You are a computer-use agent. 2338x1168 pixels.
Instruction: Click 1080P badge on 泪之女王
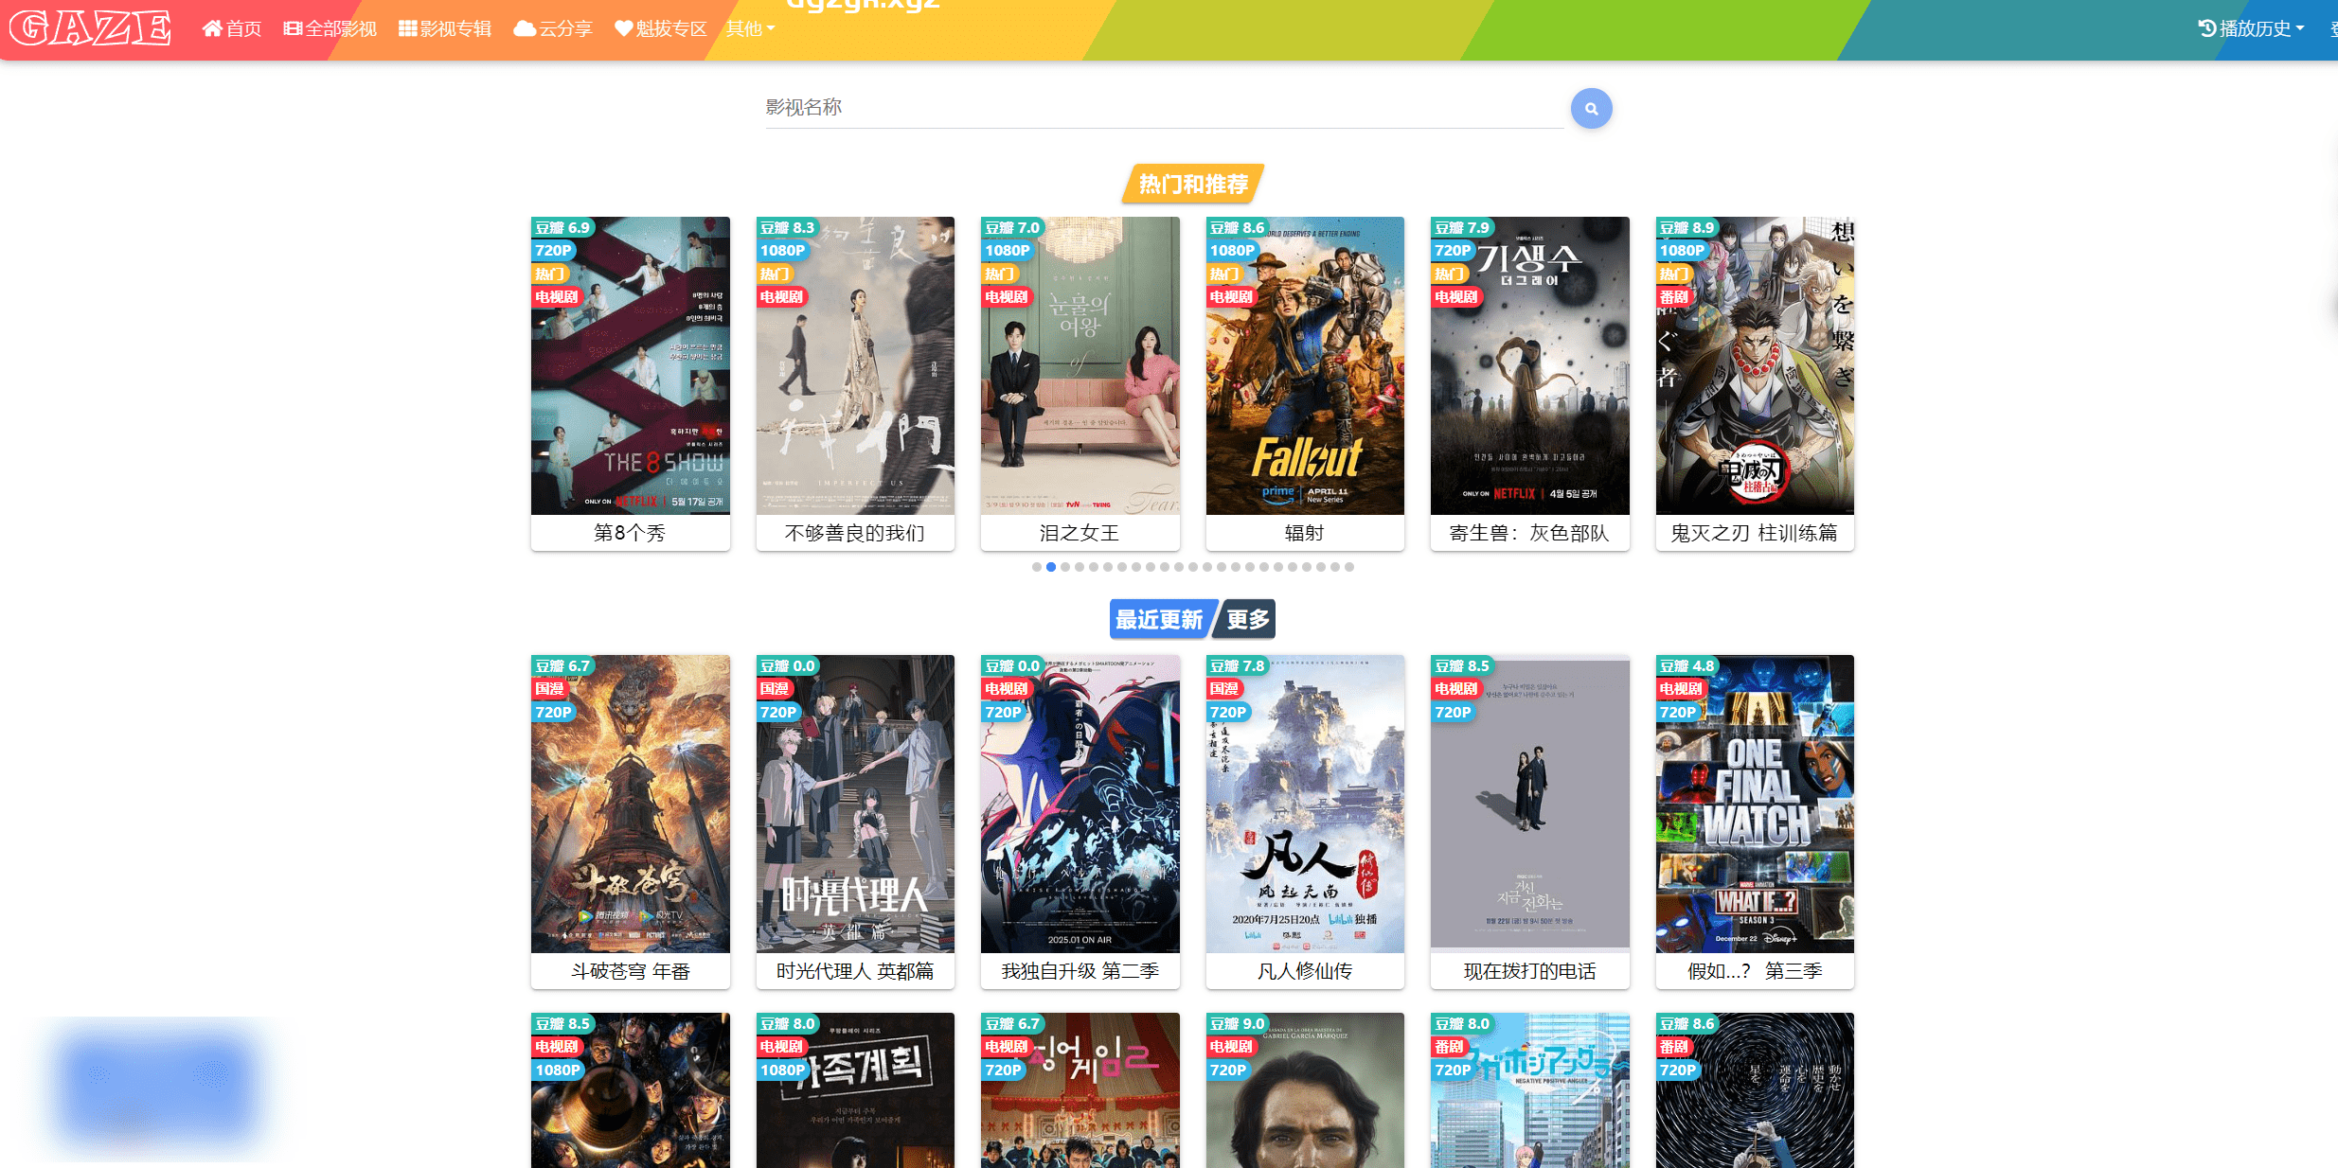point(1007,251)
